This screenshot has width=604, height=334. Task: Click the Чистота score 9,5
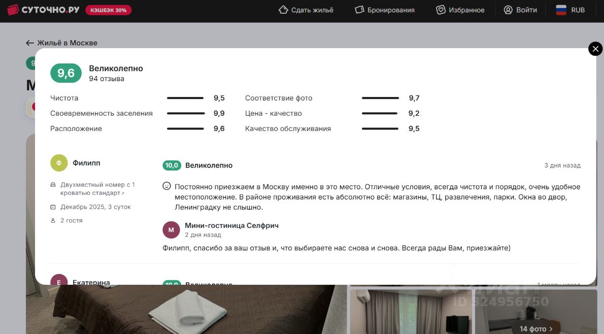tap(219, 98)
